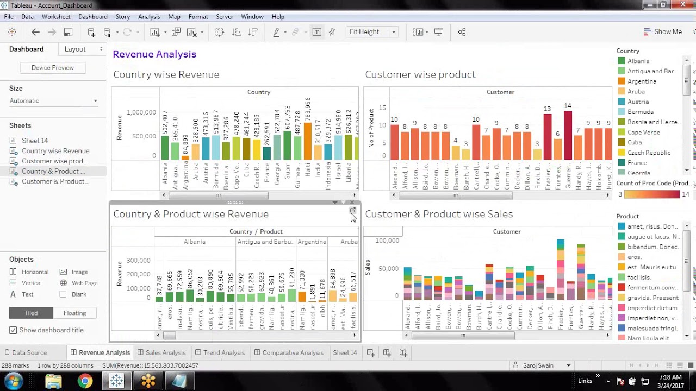Switch to Floating layout mode
The height and width of the screenshot is (391, 696).
click(75, 313)
